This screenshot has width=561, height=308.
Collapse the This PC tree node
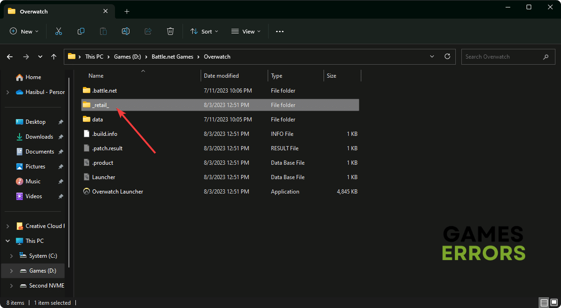7,241
